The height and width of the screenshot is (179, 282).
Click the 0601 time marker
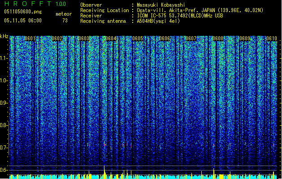pyautogui.click(x=30, y=38)
